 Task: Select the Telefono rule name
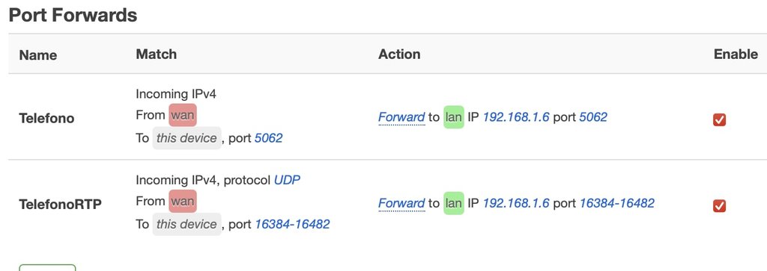pos(46,119)
